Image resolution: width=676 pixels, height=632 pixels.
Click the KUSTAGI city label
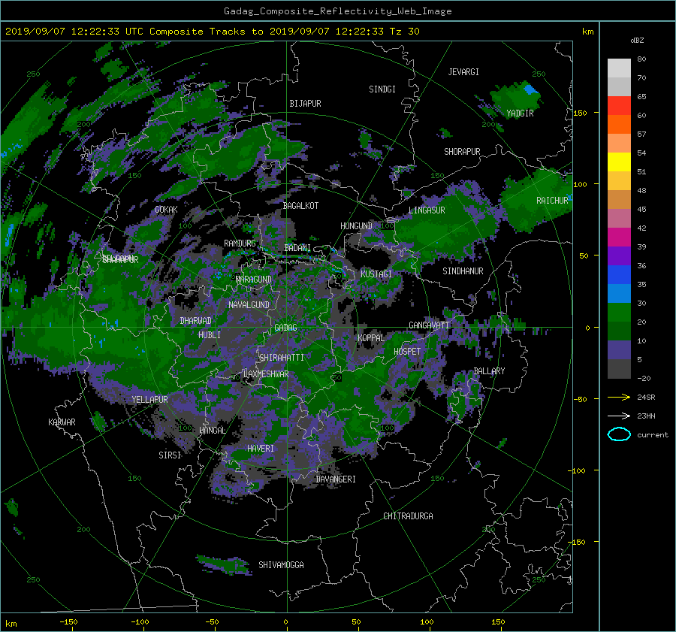pyautogui.click(x=376, y=274)
